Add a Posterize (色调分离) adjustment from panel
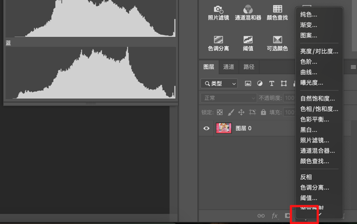357x224 pixels. (x=218, y=40)
